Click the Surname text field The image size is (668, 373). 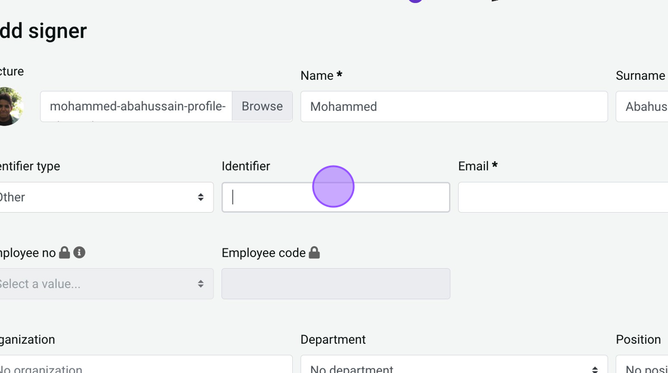point(644,107)
